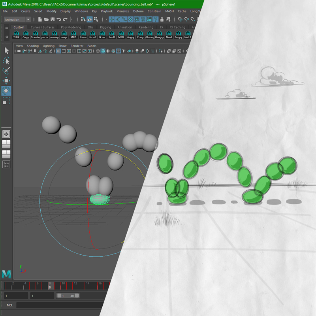Click the viewport Bookmarks icon
The width and height of the screenshot is (316, 316).
35,51
